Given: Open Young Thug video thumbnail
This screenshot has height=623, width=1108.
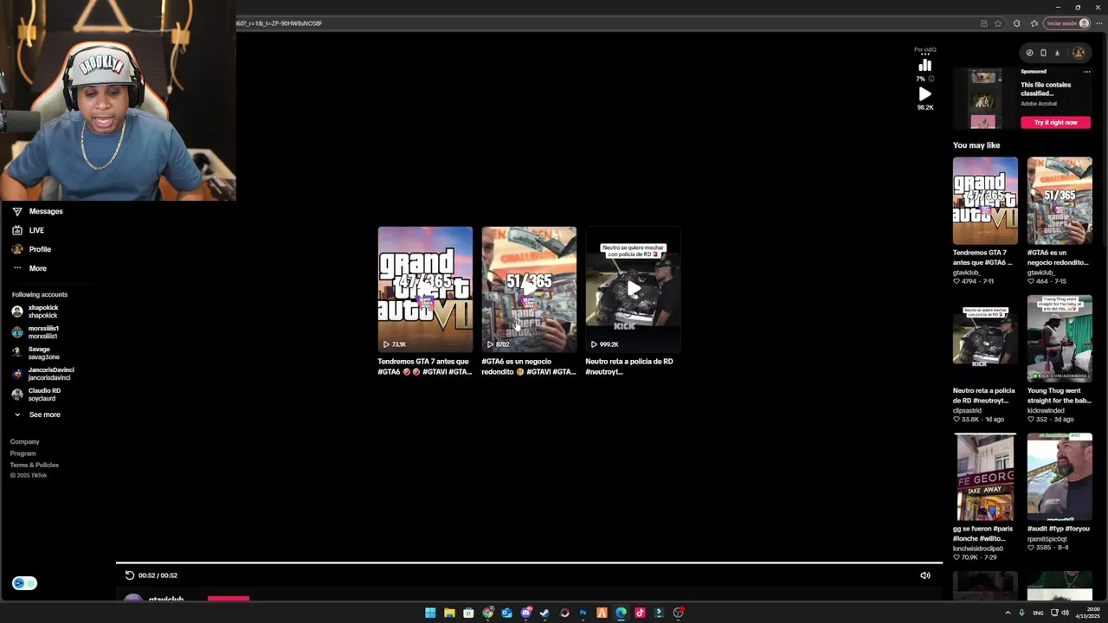Looking at the screenshot, I should pos(1060,338).
